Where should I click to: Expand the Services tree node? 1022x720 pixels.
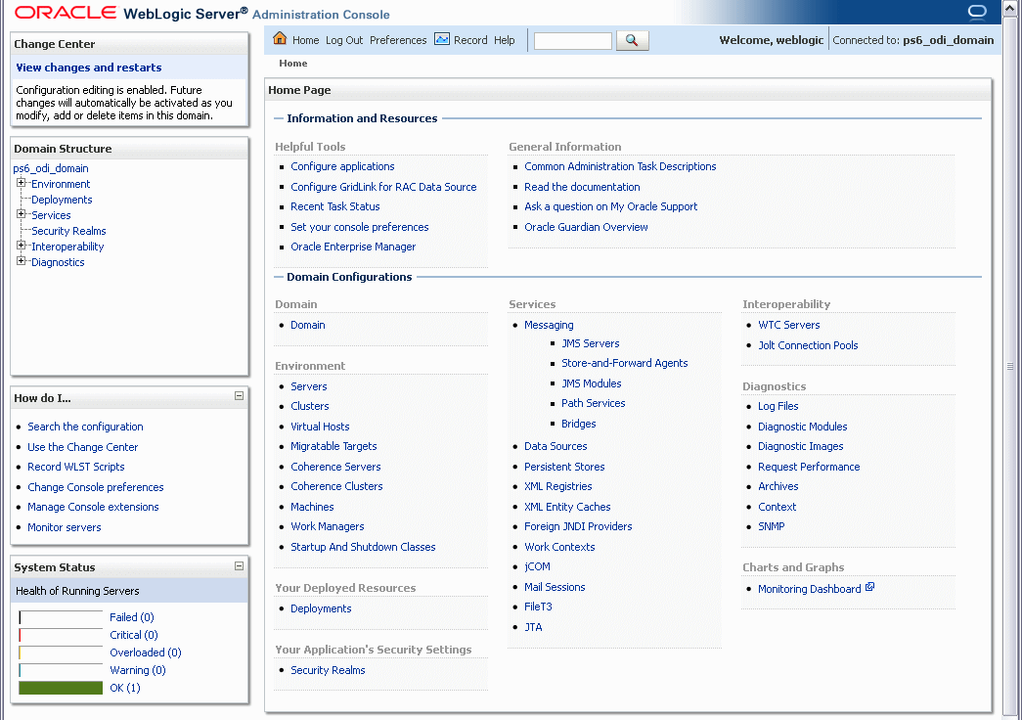21,214
